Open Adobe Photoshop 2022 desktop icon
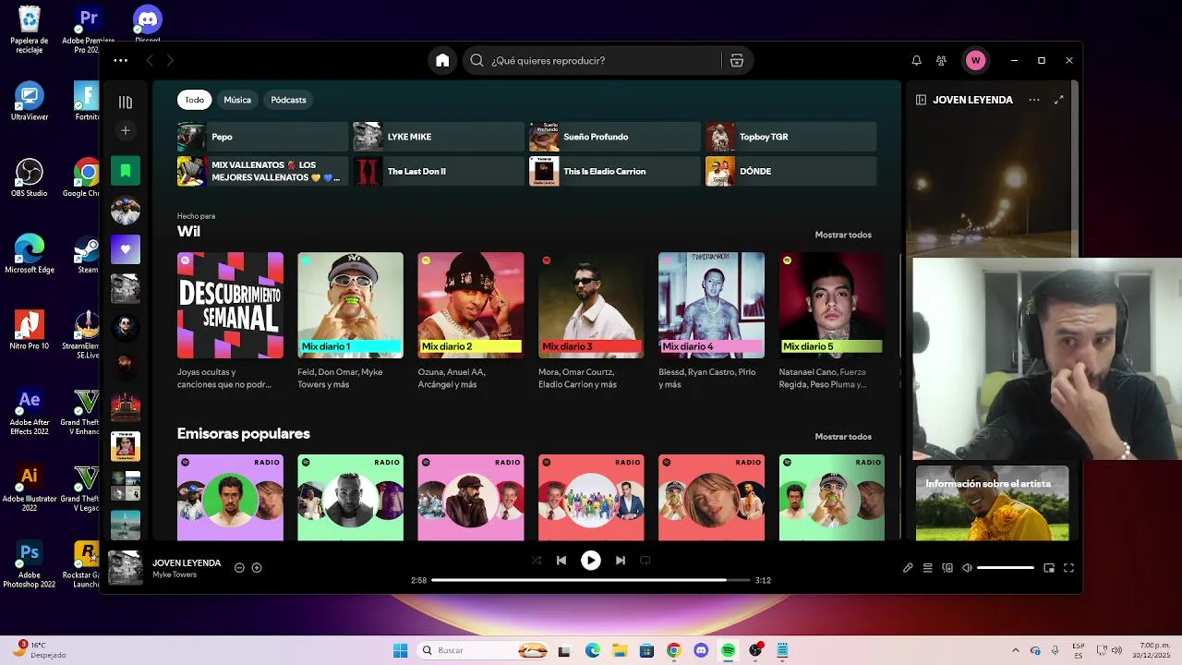The width and height of the screenshot is (1182, 665). [x=30, y=564]
